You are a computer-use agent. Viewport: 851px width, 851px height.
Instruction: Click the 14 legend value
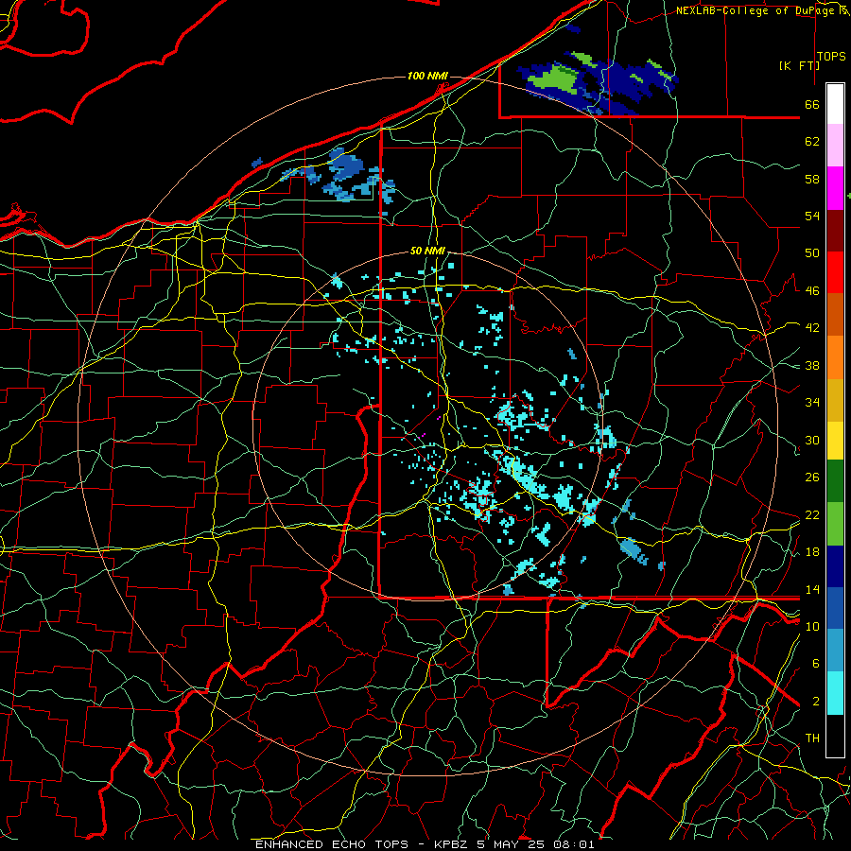click(x=812, y=589)
